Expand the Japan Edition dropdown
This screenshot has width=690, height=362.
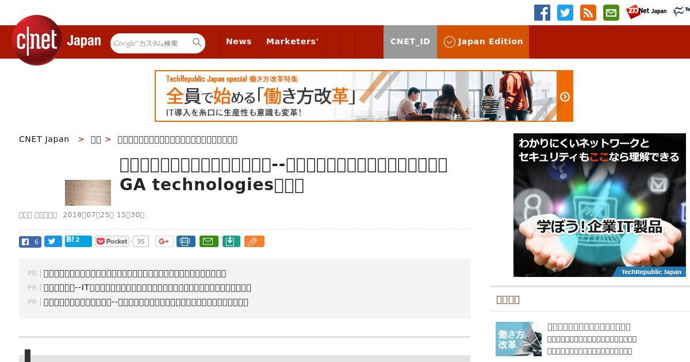pyautogui.click(x=483, y=41)
